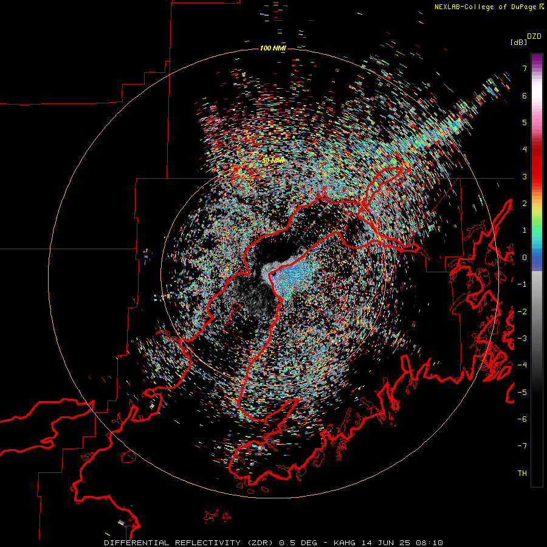Click the ZDR color scale bar
This screenshot has height=547, width=547.
click(x=537, y=270)
